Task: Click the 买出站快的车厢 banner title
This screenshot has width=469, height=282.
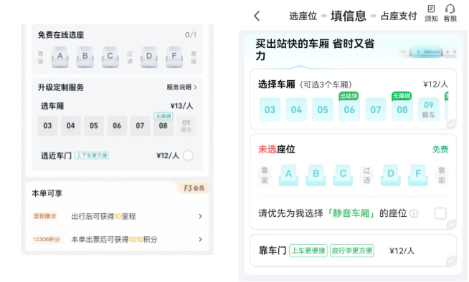Action: coord(315,49)
